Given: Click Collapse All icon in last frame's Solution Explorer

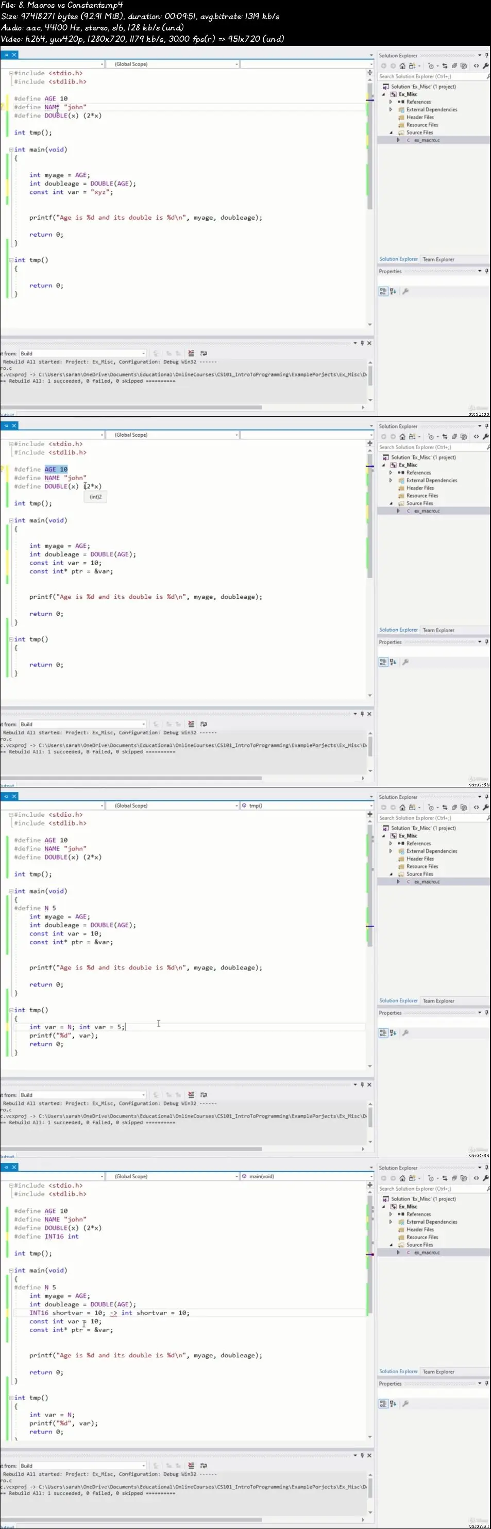Looking at the screenshot, I should (x=454, y=1178).
